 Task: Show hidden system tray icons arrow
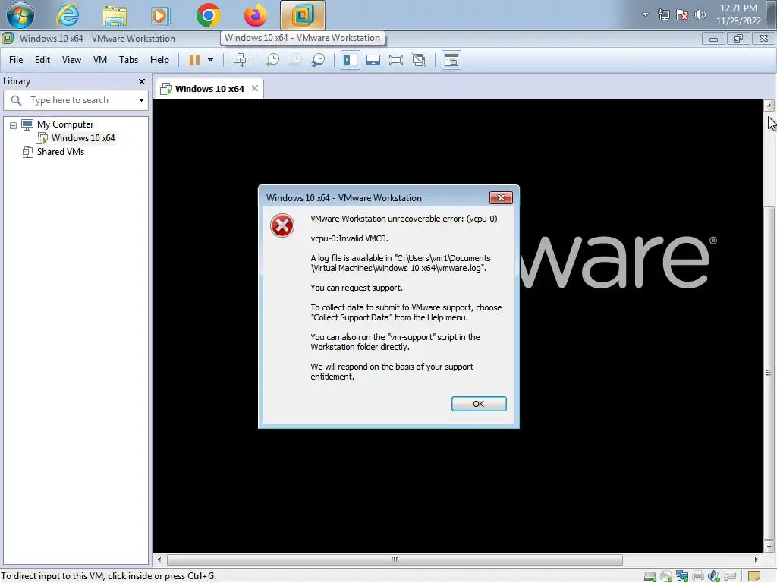point(645,14)
